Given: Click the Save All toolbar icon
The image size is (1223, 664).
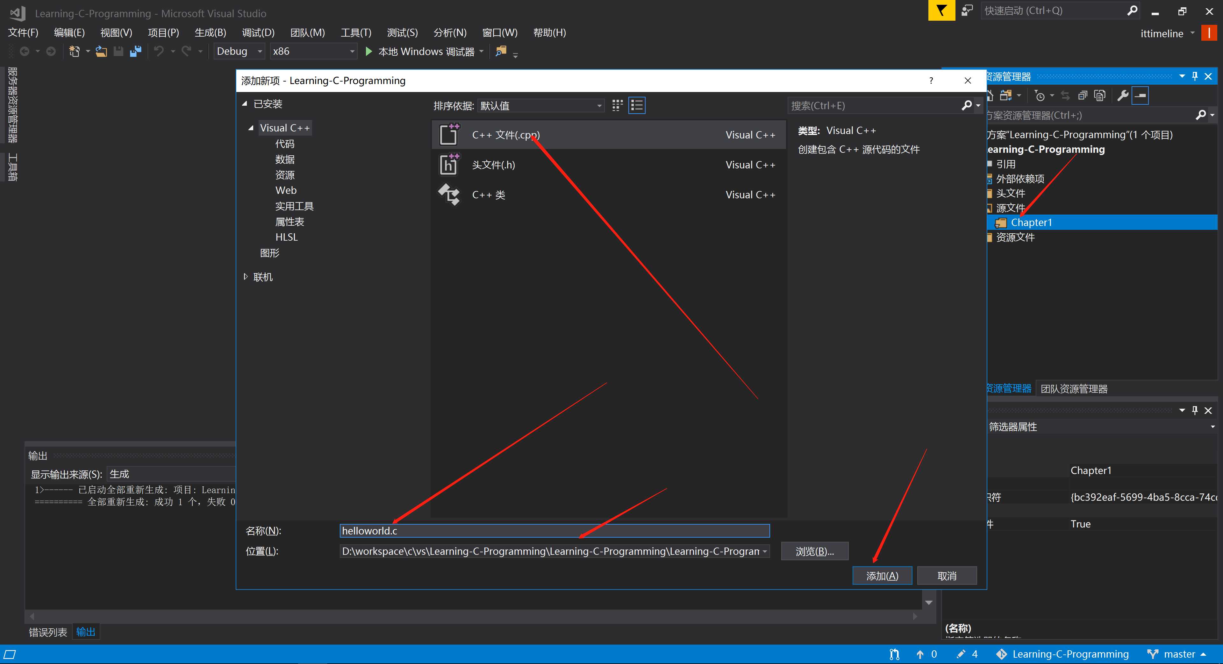Looking at the screenshot, I should 136,51.
